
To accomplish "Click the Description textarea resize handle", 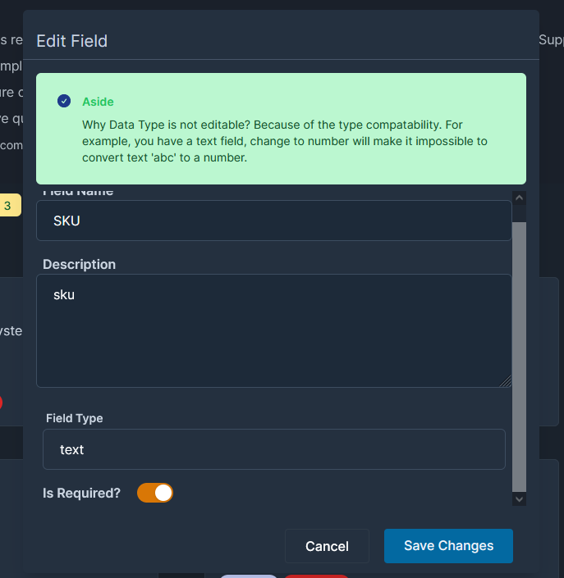I will click(x=506, y=381).
